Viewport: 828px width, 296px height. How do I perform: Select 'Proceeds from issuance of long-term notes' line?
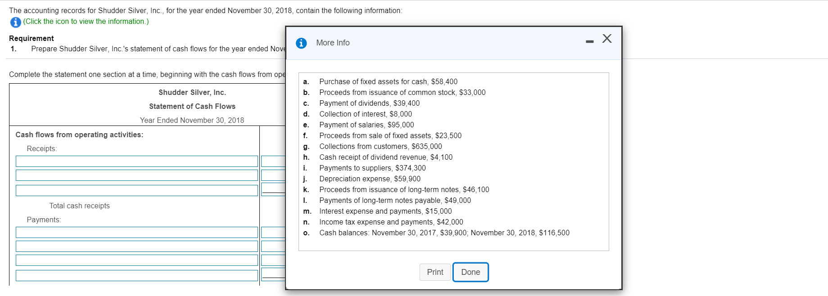click(404, 189)
